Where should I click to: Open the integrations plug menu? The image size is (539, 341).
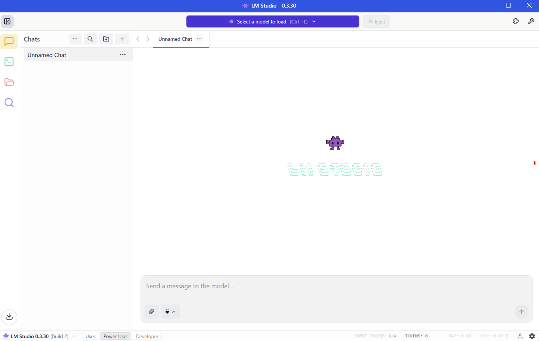click(171, 312)
